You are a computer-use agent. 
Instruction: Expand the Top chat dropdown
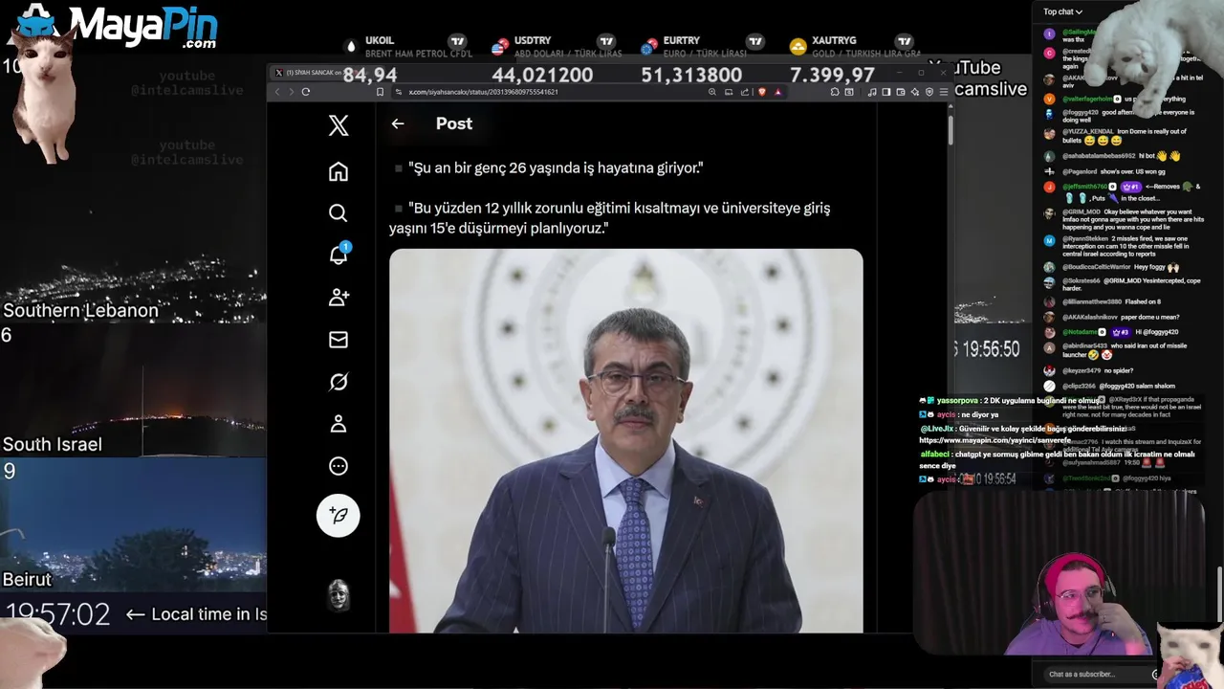tap(1062, 11)
